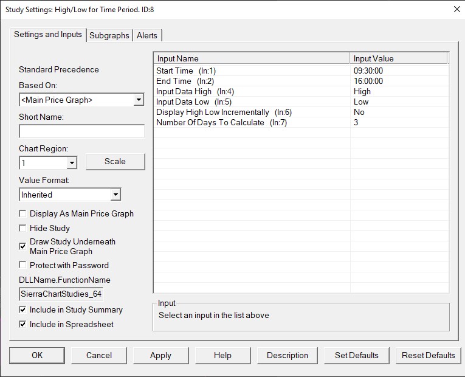Screen dimensions: 465x377
Task: Toggle Draw Study Underneath Main Price Graph
Action: (x=22, y=246)
